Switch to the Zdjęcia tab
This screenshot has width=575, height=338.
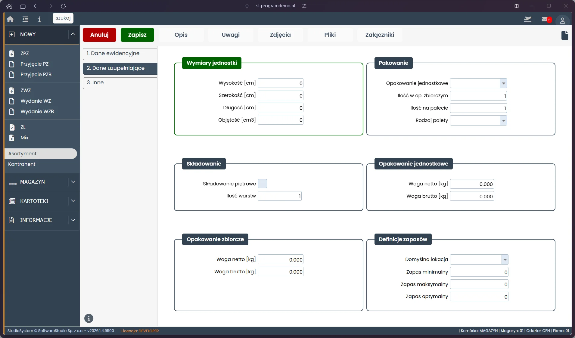(x=280, y=35)
